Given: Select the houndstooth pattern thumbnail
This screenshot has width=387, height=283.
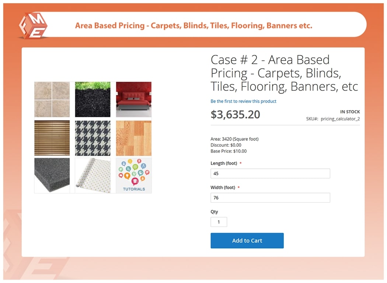Looking at the screenshot, I should (x=93, y=138).
